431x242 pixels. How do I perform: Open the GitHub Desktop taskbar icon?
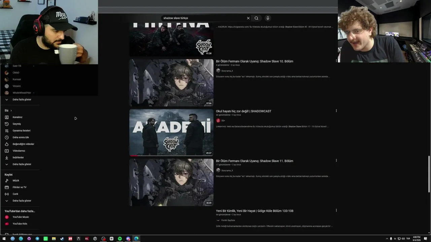tap(29, 239)
